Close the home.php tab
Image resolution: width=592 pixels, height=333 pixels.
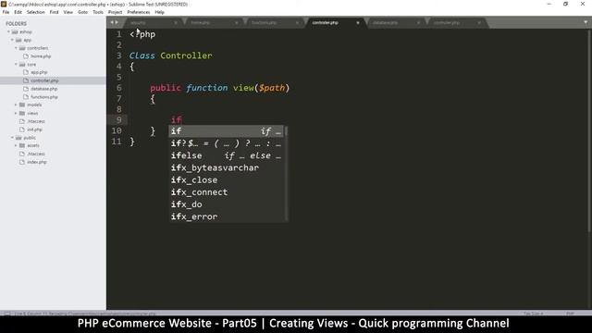pos(237,22)
